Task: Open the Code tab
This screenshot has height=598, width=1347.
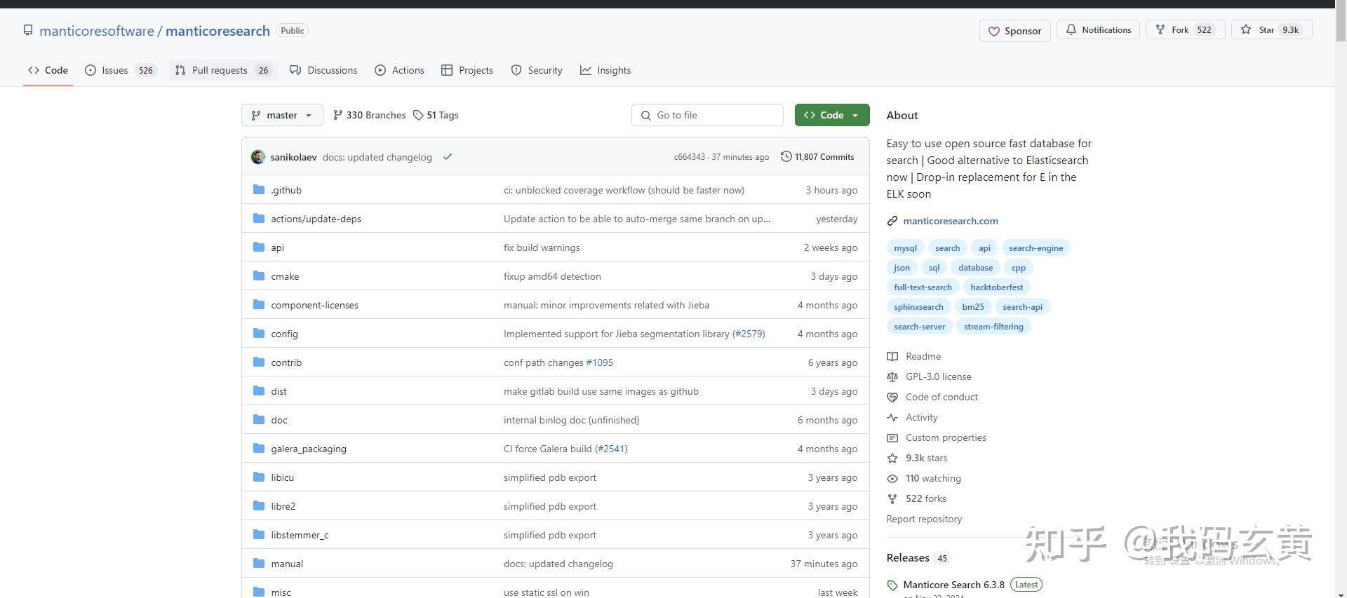Action: (x=48, y=70)
